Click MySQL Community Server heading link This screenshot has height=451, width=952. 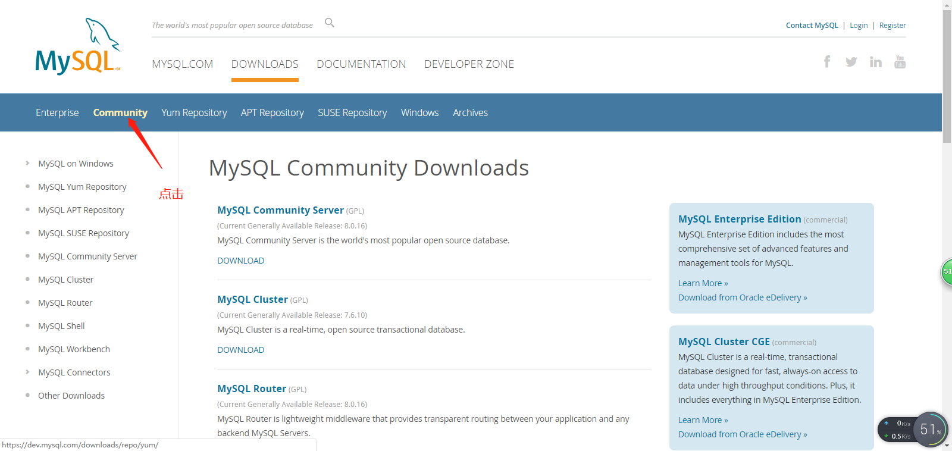tap(280, 210)
